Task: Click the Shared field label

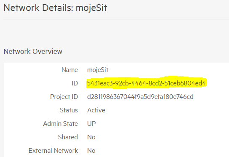Action: (68, 137)
